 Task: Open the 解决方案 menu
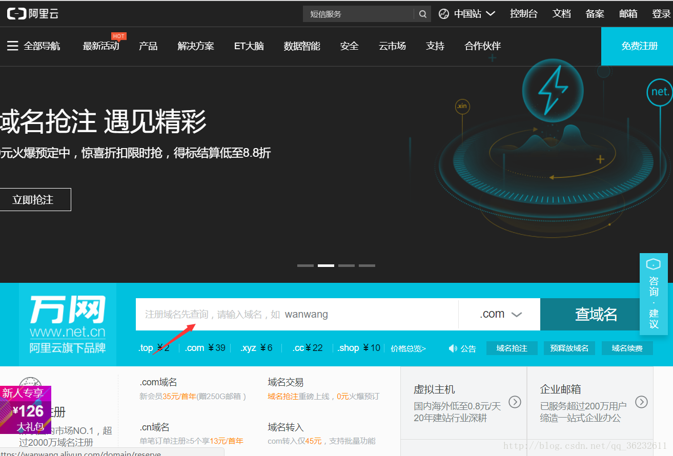pyautogui.click(x=196, y=46)
